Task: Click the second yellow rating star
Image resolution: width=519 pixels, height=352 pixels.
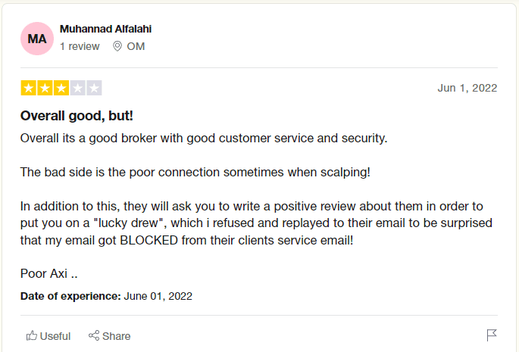Action: pyautogui.click(x=45, y=88)
